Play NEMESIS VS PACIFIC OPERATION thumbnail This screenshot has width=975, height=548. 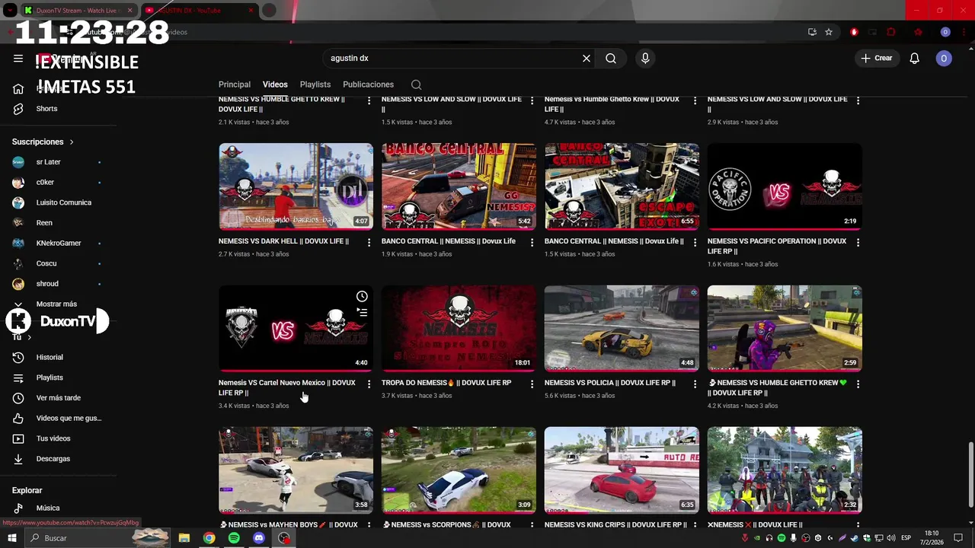pyautogui.click(x=785, y=186)
